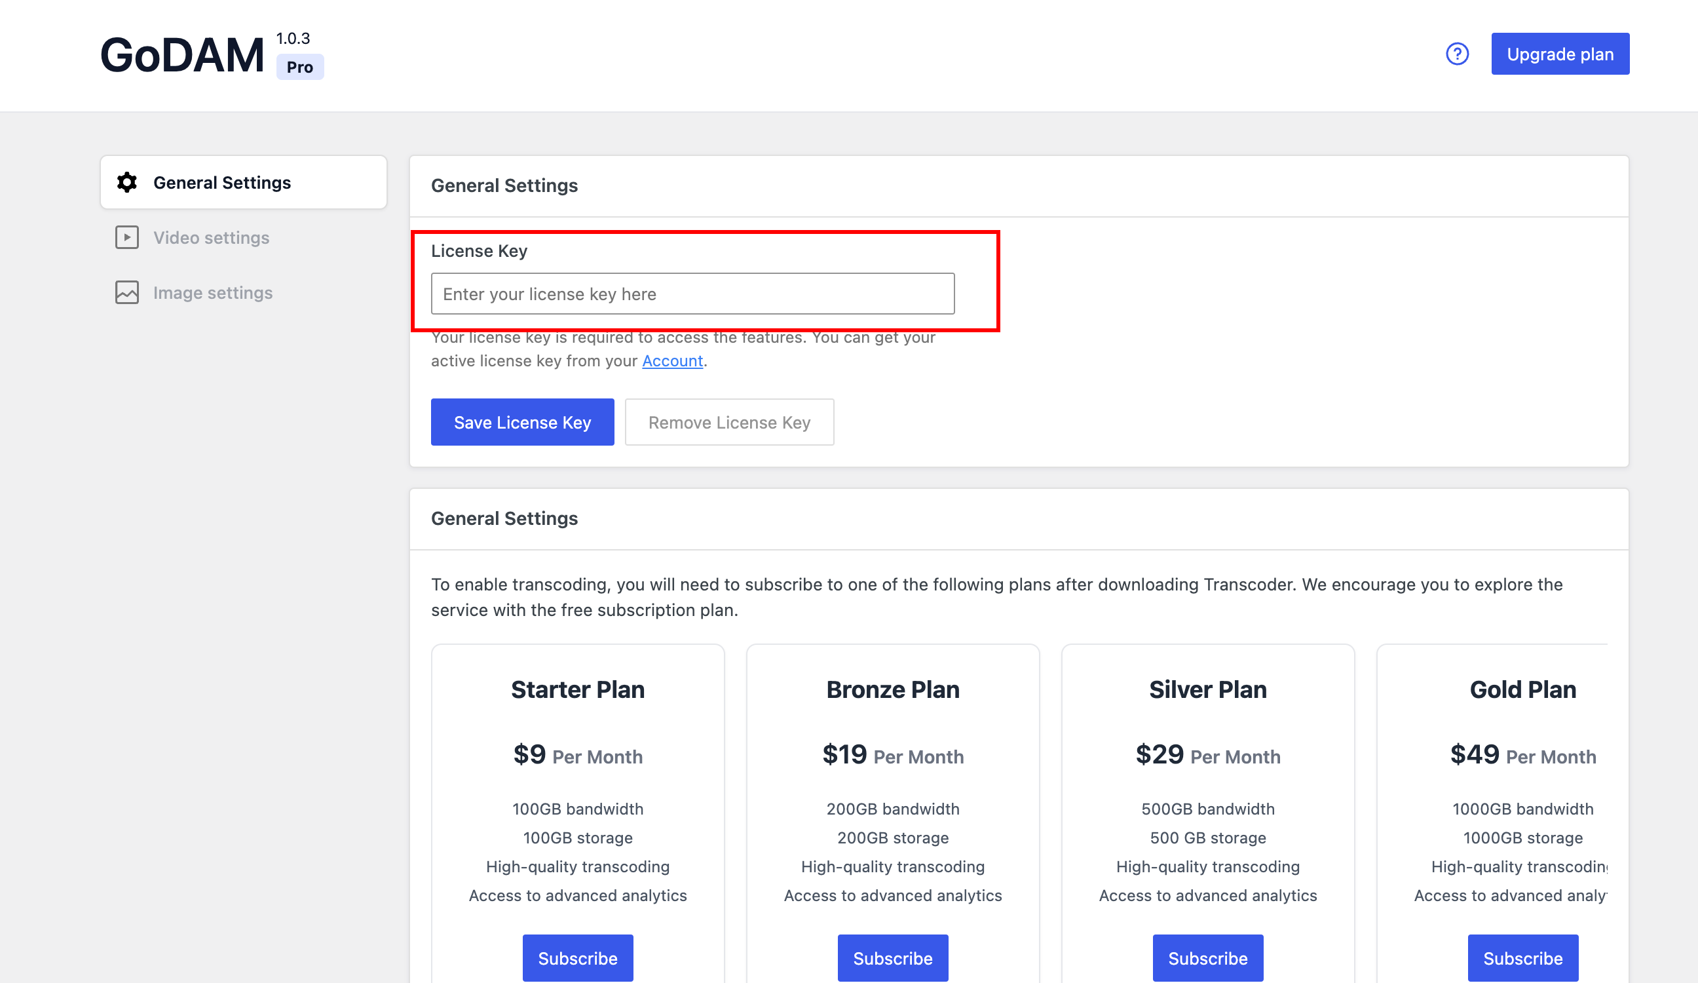Viewport: 1698px width, 983px height.
Task: Click the Image settings picture icon
Action: pyautogui.click(x=126, y=293)
